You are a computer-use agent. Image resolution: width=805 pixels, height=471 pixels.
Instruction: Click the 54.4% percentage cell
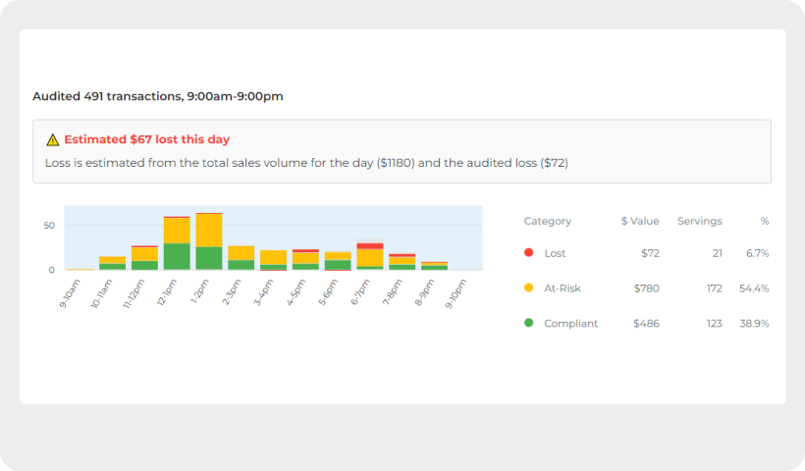pyautogui.click(x=754, y=288)
